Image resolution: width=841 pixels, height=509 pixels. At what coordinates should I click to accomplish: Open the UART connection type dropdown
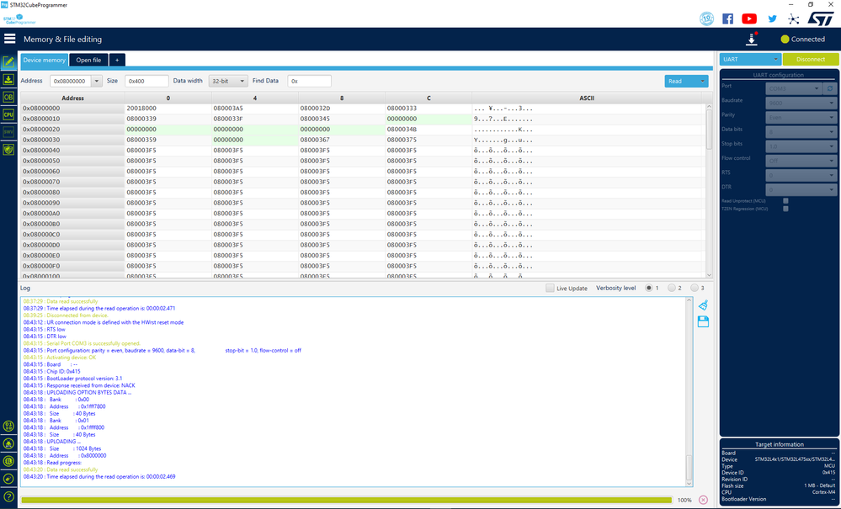tap(750, 59)
